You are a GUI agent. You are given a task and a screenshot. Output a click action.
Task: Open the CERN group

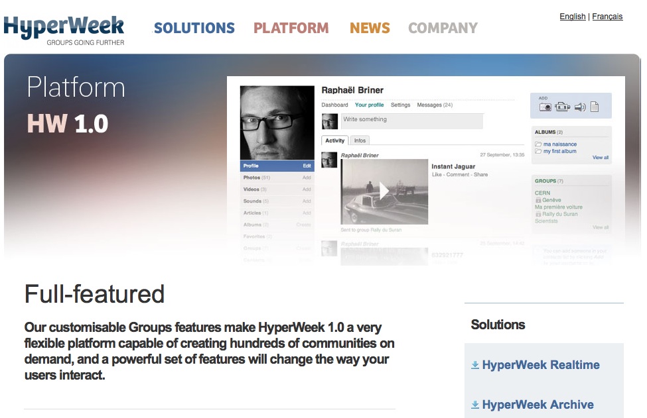542,193
